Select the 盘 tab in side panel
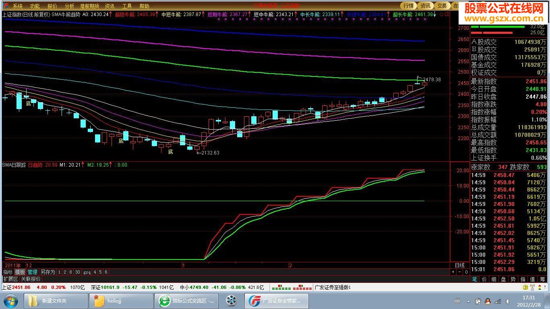The height and width of the screenshot is (309, 550). [x=504, y=279]
